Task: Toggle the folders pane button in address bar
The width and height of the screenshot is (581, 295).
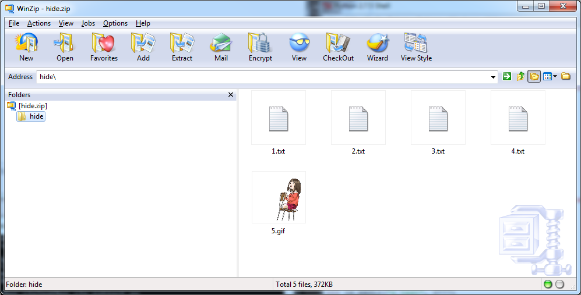Action: [534, 76]
